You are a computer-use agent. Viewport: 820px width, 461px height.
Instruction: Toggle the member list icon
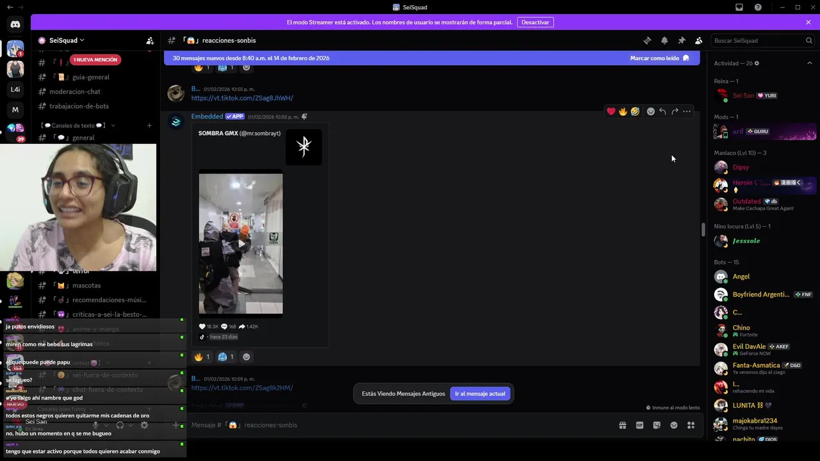(699, 40)
